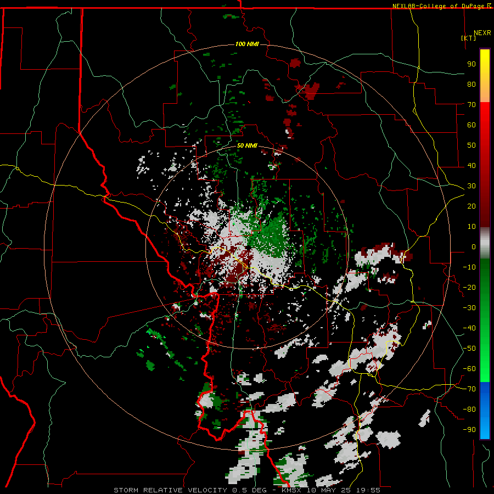Click the [KT] units label
Image resolution: width=494 pixels, height=494 pixels.
pos(469,38)
